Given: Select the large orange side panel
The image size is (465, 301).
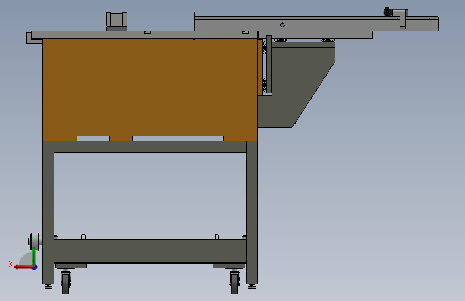Looking at the screenshot, I should tap(150, 87).
